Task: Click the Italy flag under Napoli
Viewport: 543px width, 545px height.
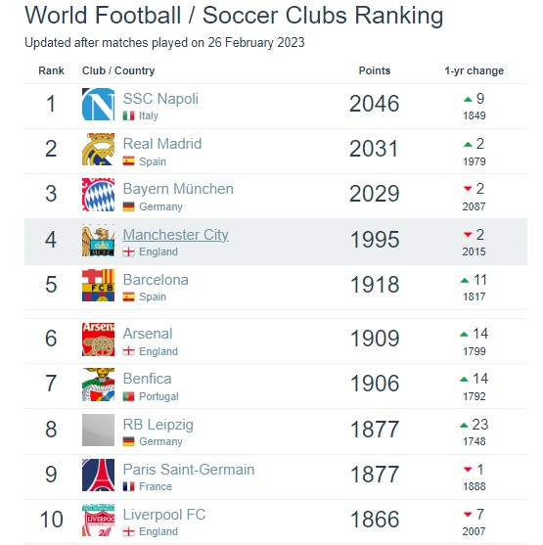Action: [128, 115]
